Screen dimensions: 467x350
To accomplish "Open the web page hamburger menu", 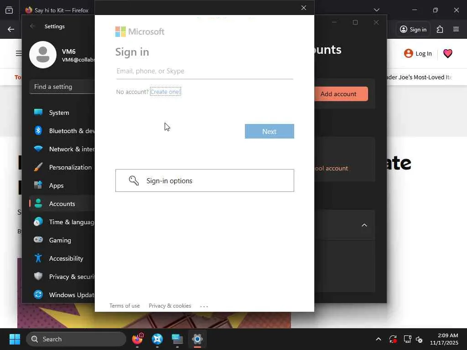I will tap(19, 54).
